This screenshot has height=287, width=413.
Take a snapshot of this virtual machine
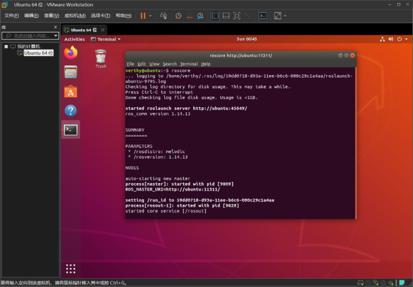point(179,16)
